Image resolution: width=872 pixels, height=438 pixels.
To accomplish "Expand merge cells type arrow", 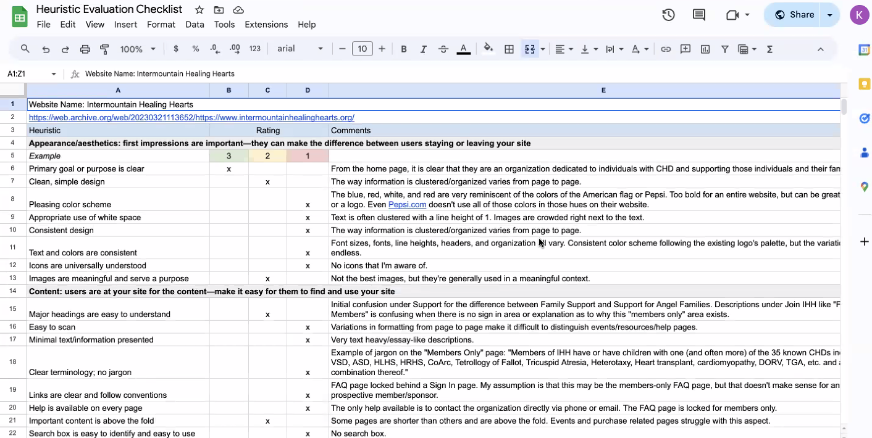I will point(543,49).
